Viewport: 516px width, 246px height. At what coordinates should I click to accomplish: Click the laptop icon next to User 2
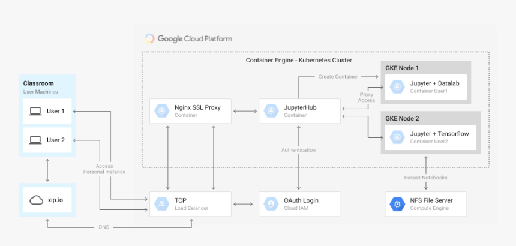point(35,140)
